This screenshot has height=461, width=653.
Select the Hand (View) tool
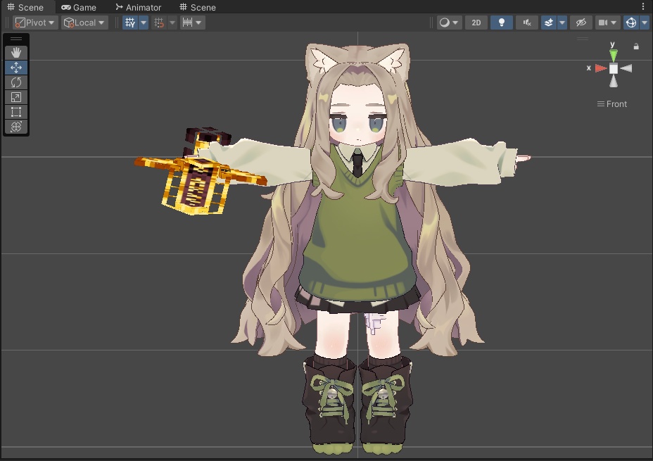pos(15,53)
